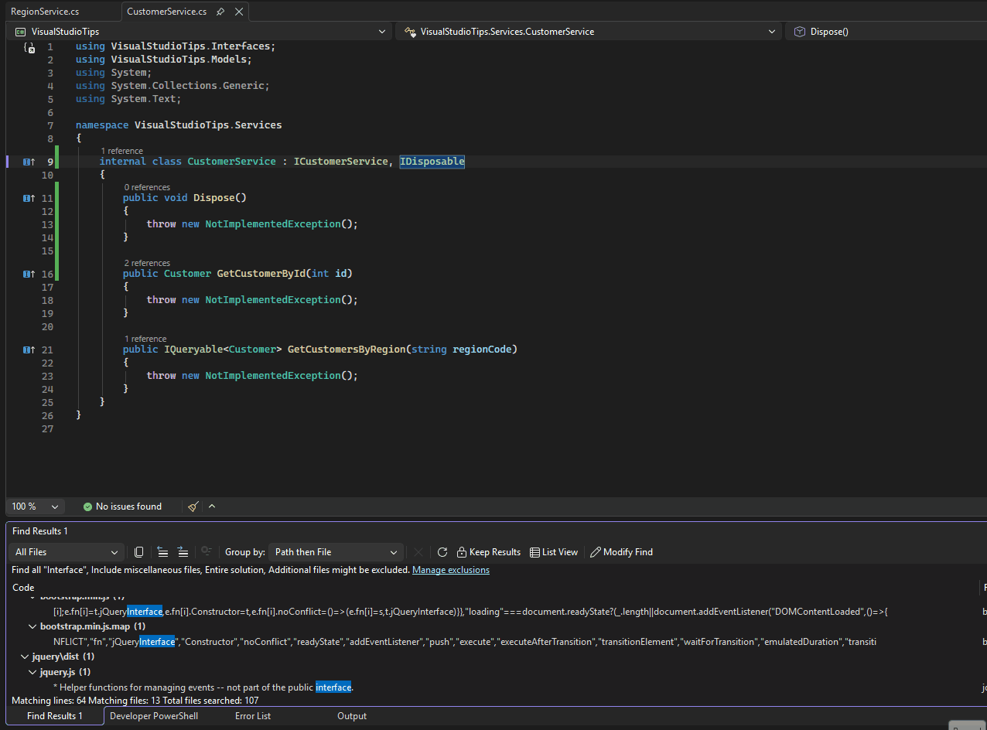Click the Code column header
Image resolution: width=987 pixels, height=730 pixels.
(x=23, y=588)
